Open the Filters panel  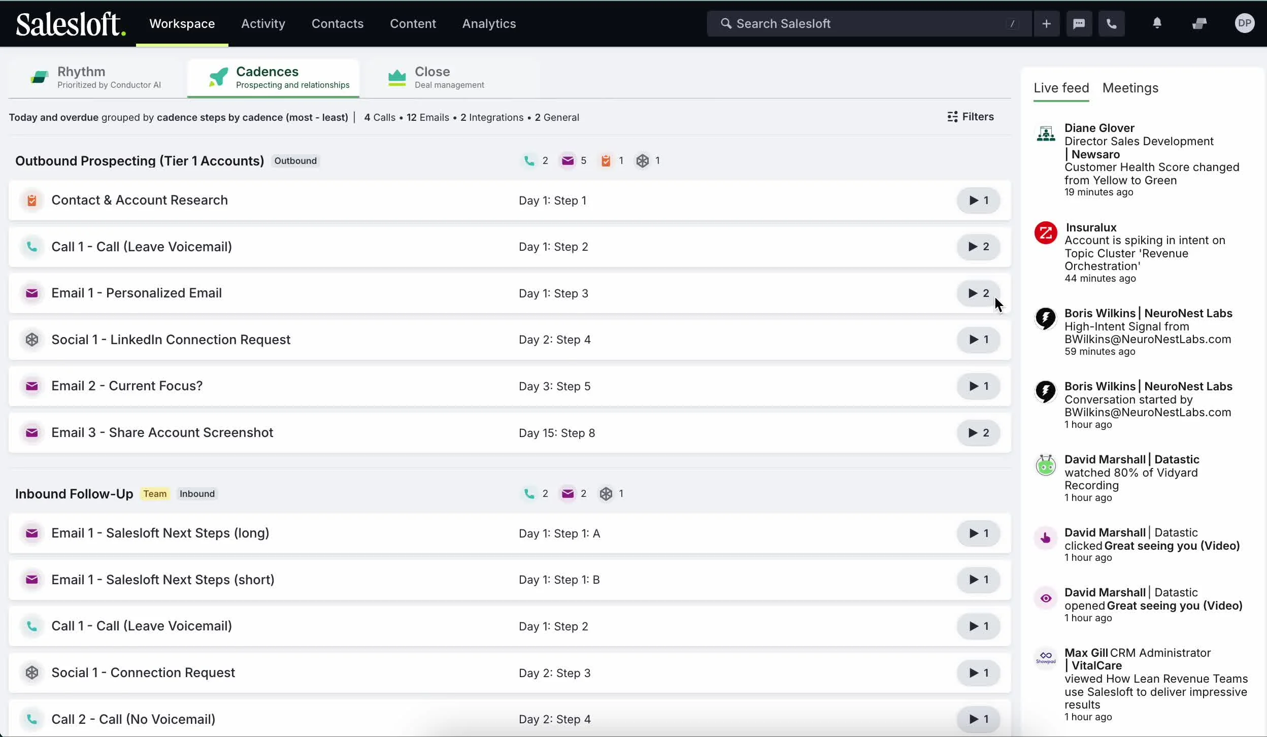(971, 117)
